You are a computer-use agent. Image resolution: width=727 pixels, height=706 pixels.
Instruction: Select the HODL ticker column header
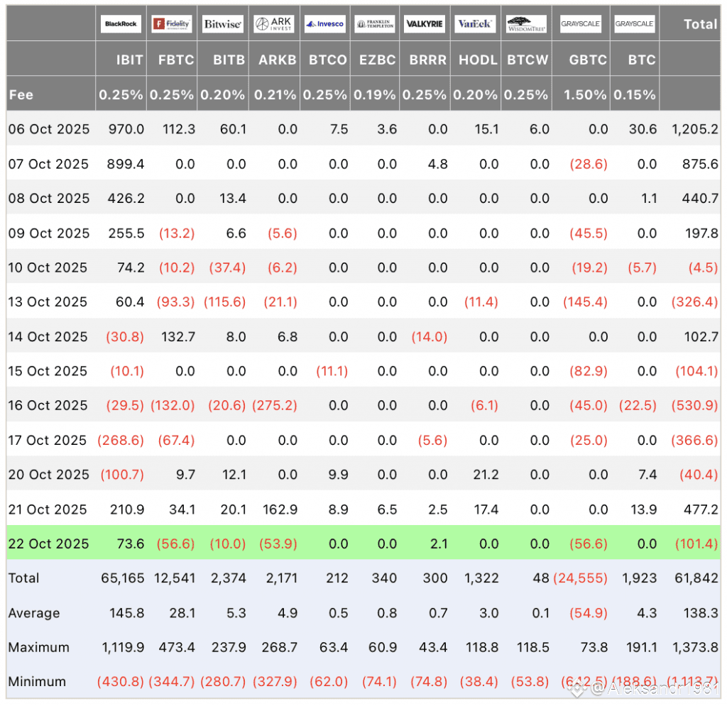tap(478, 60)
